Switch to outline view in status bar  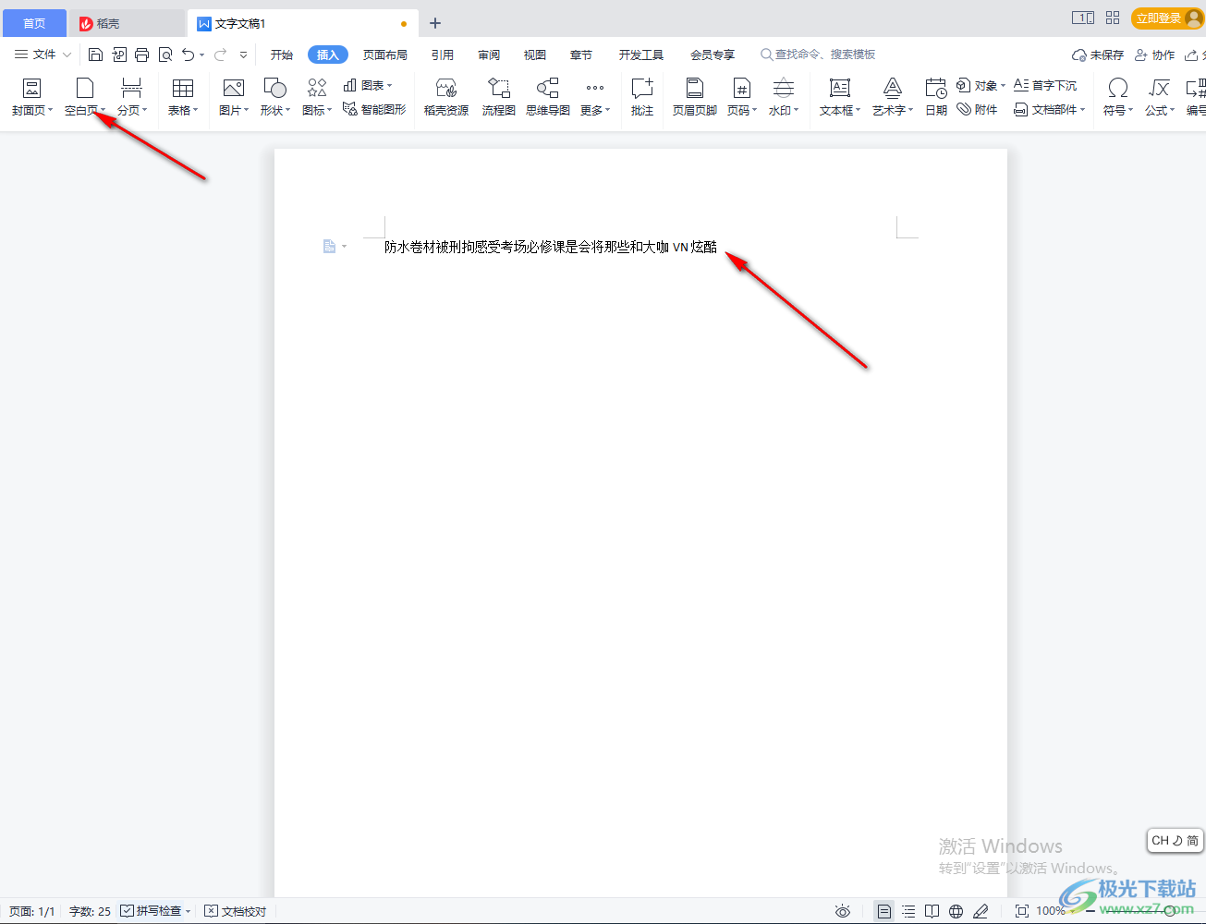coord(908,911)
